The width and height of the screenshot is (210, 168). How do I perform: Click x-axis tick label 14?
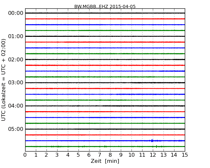click(x=174, y=155)
